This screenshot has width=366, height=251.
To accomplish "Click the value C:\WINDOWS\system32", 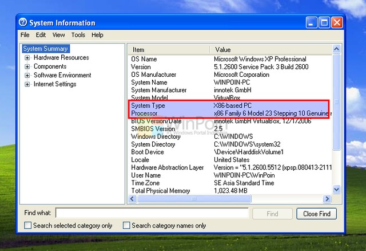I will pos(247,144).
